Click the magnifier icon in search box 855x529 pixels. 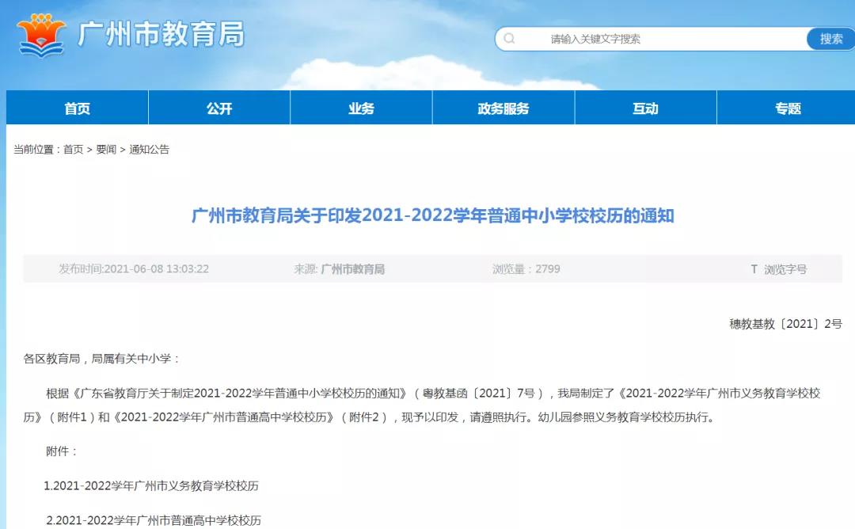(x=509, y=39)
